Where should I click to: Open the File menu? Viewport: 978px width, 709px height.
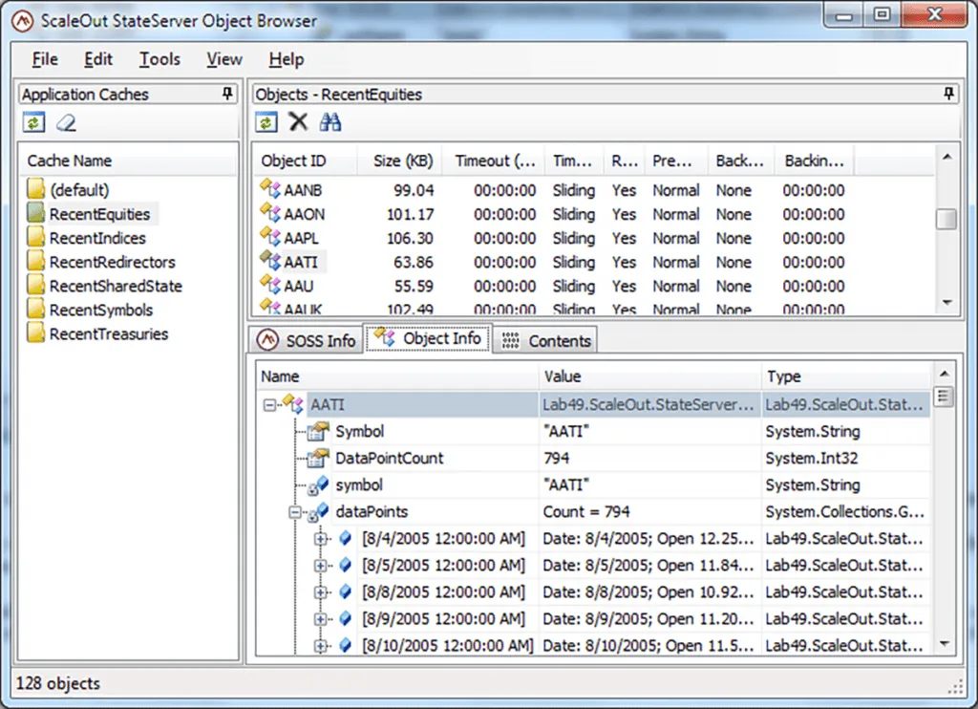pyautogui.click(x=45, y=59)
